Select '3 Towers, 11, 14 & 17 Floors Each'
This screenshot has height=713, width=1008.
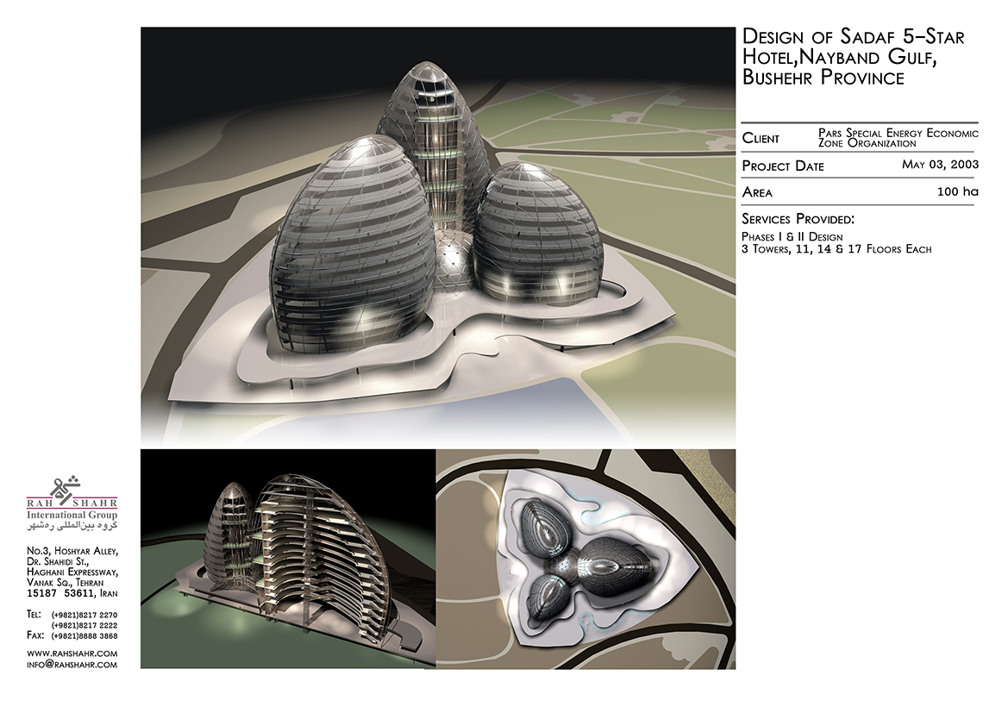(x=836, y=249)
